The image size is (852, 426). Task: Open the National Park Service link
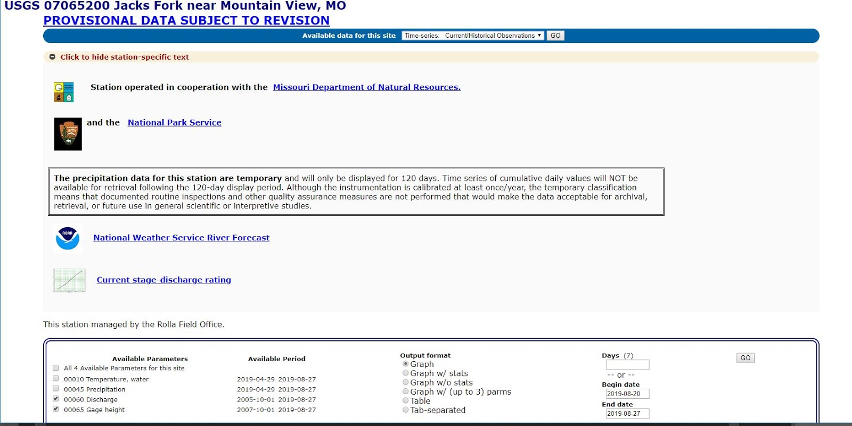click(x=175, y=122)
